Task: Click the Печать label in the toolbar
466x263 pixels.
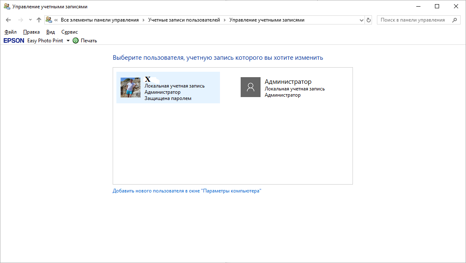Action: pyautogui.click(x=89, y=41)
